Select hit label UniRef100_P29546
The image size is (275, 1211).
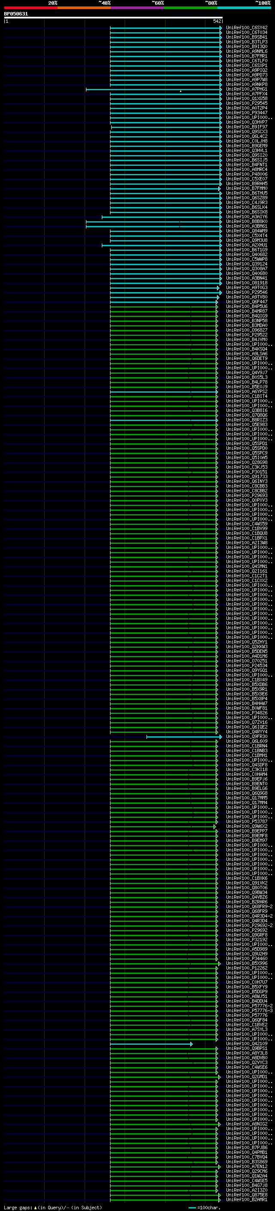coord(246,293)
